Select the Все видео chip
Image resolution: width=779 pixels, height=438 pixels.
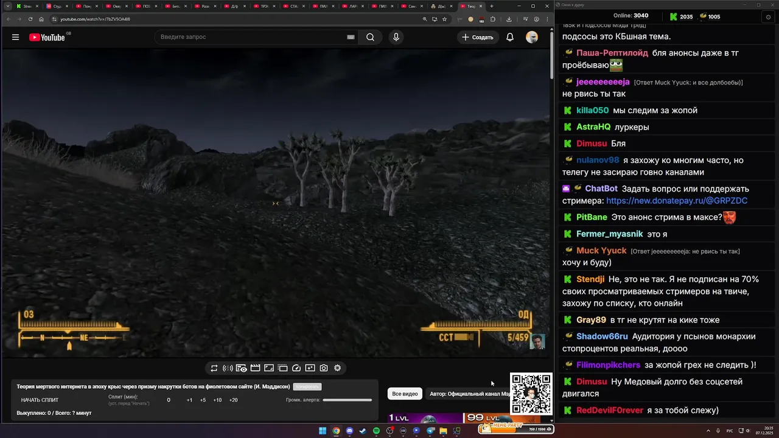click(x=405, y=394)
